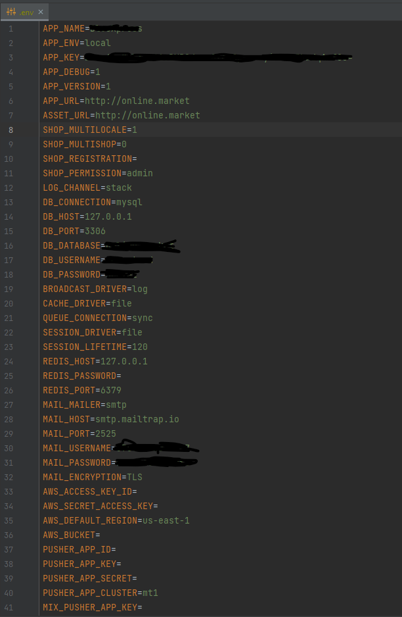Click AWS_ACCESS_KEY_ID= line
The height and width of the screenshot is (617, 402).
click(x=90, y=491)
